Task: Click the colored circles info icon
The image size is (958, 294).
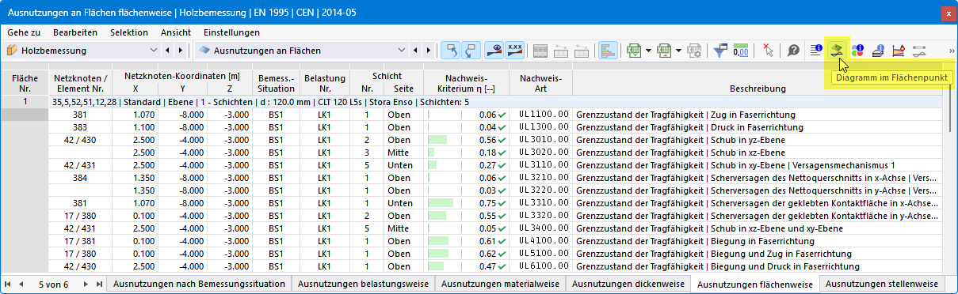Action: [857, 50]
